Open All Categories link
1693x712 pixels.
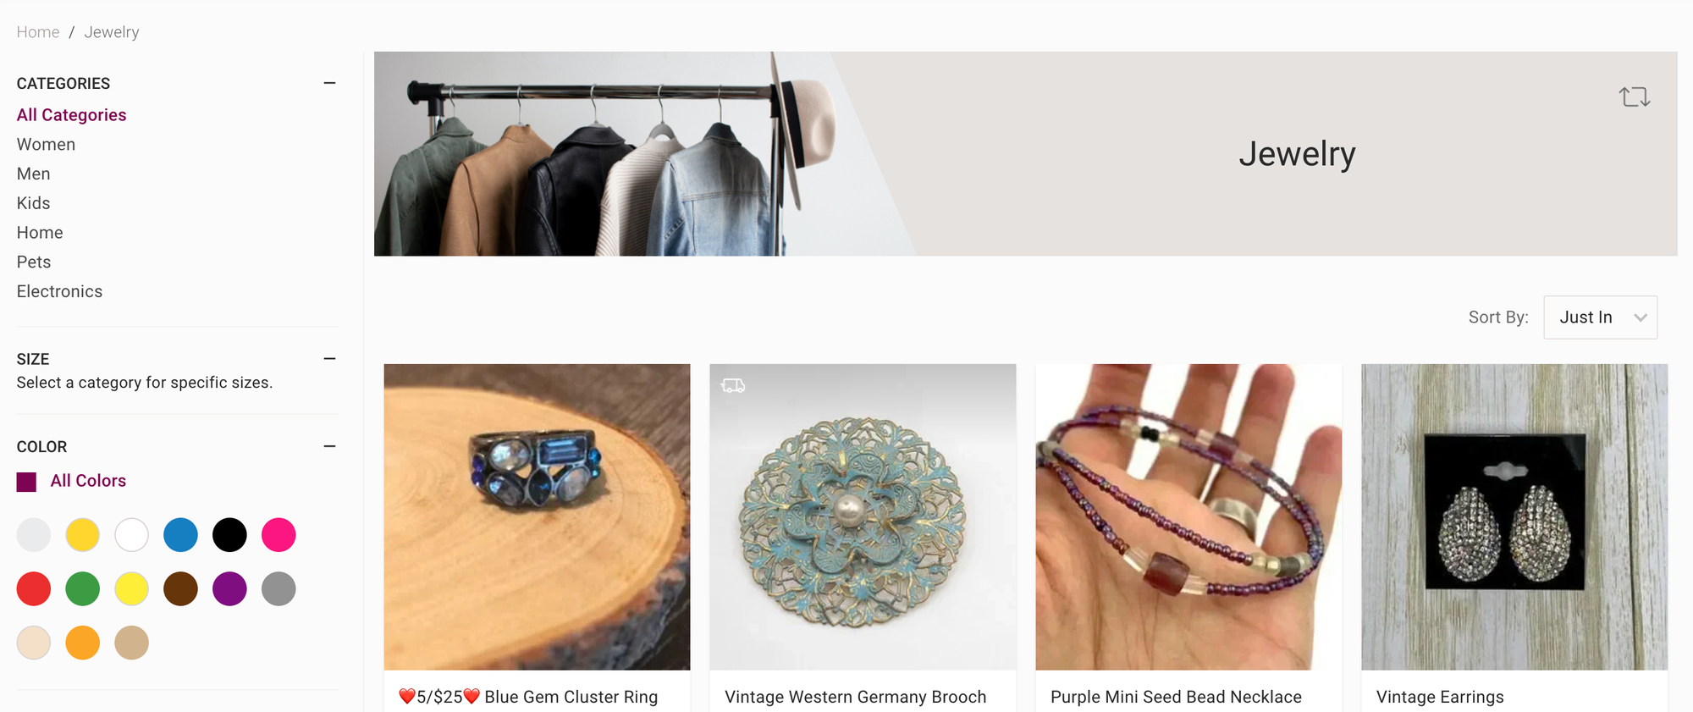click(x=71, y=115)
